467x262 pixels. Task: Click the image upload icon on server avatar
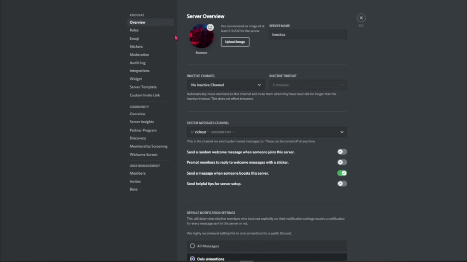click(210, 27)
